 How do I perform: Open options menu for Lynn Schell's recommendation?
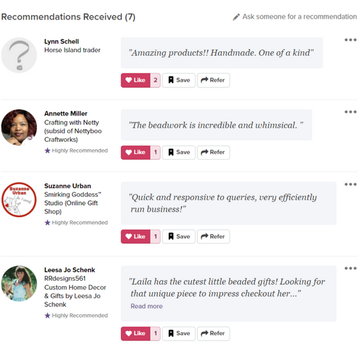[351, 40]
